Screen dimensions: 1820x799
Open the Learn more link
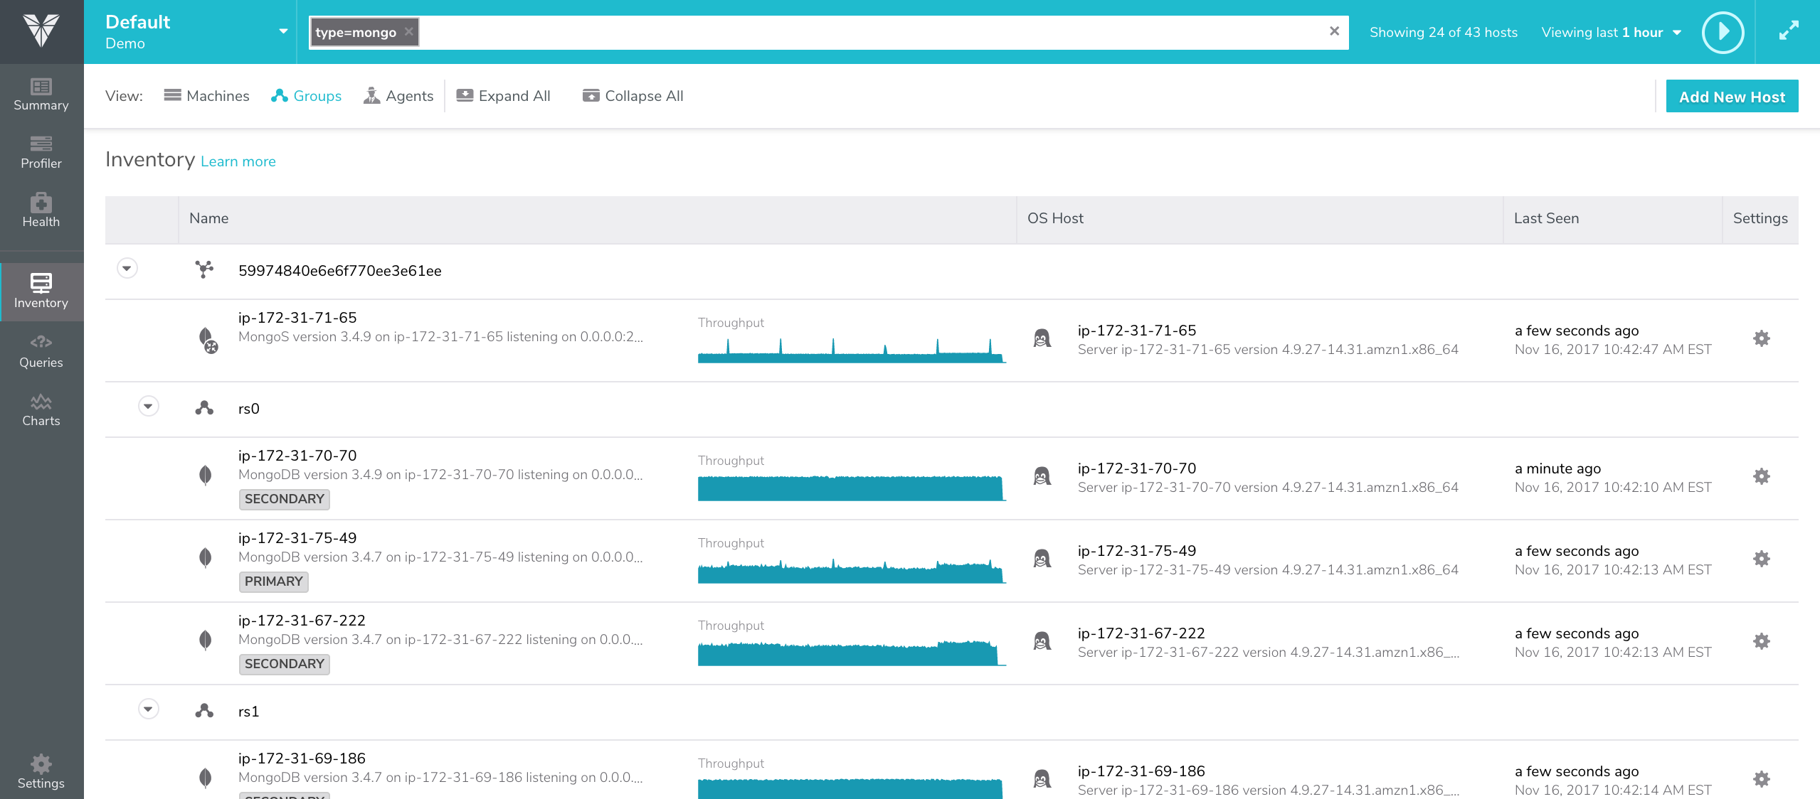pyautogui.click(x=238, y=161)
